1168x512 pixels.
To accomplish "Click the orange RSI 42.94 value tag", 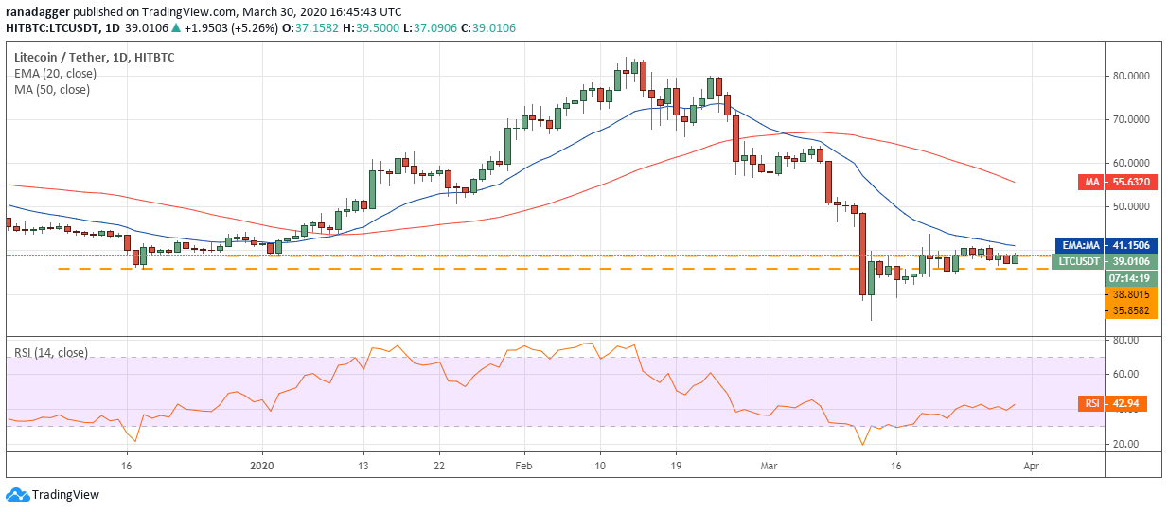I will 1113,404.
